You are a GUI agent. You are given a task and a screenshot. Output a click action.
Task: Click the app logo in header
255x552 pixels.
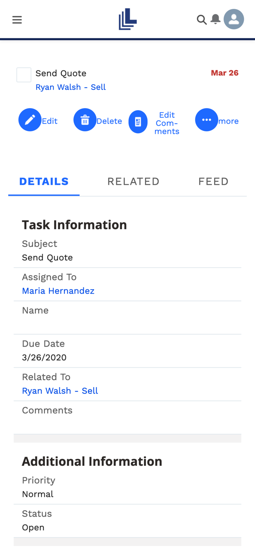tap(128, 19)
